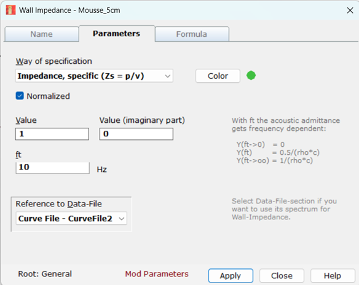Open the Reference to Data-File dropdown

(x=71, y=219)
